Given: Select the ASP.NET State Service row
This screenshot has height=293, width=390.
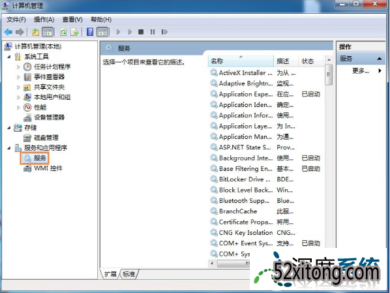Looking at the screenshot, I should click(x=265, y=147).
